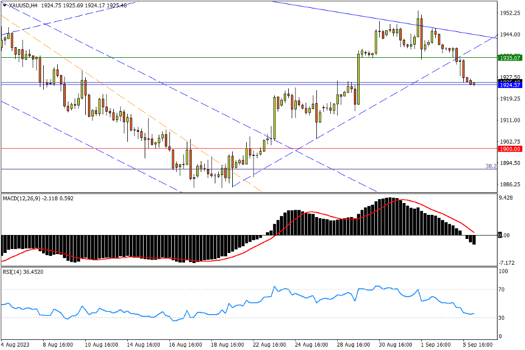The image size is (525, 350).
Task: Click the 38.2 Fibonacci level label
Action: pos(490,166)
